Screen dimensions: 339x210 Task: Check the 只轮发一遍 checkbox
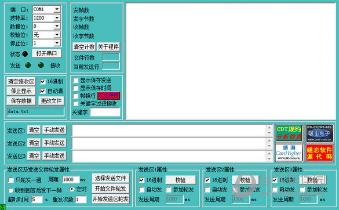10,180
